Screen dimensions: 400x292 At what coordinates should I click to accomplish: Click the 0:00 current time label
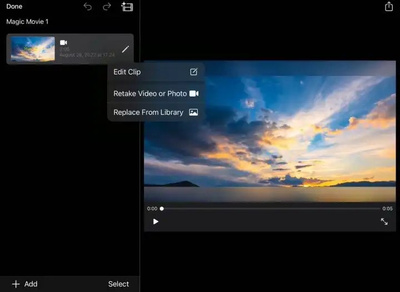(152, 208)
